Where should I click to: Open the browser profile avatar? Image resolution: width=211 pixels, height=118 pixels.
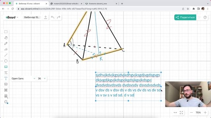(x=203, y=9)
